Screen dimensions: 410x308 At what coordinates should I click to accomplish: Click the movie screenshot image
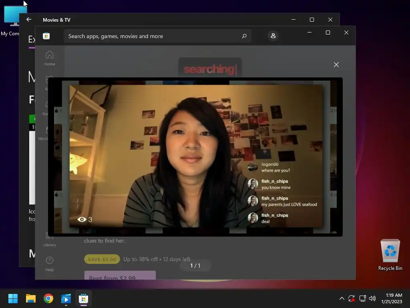[196, 156]
